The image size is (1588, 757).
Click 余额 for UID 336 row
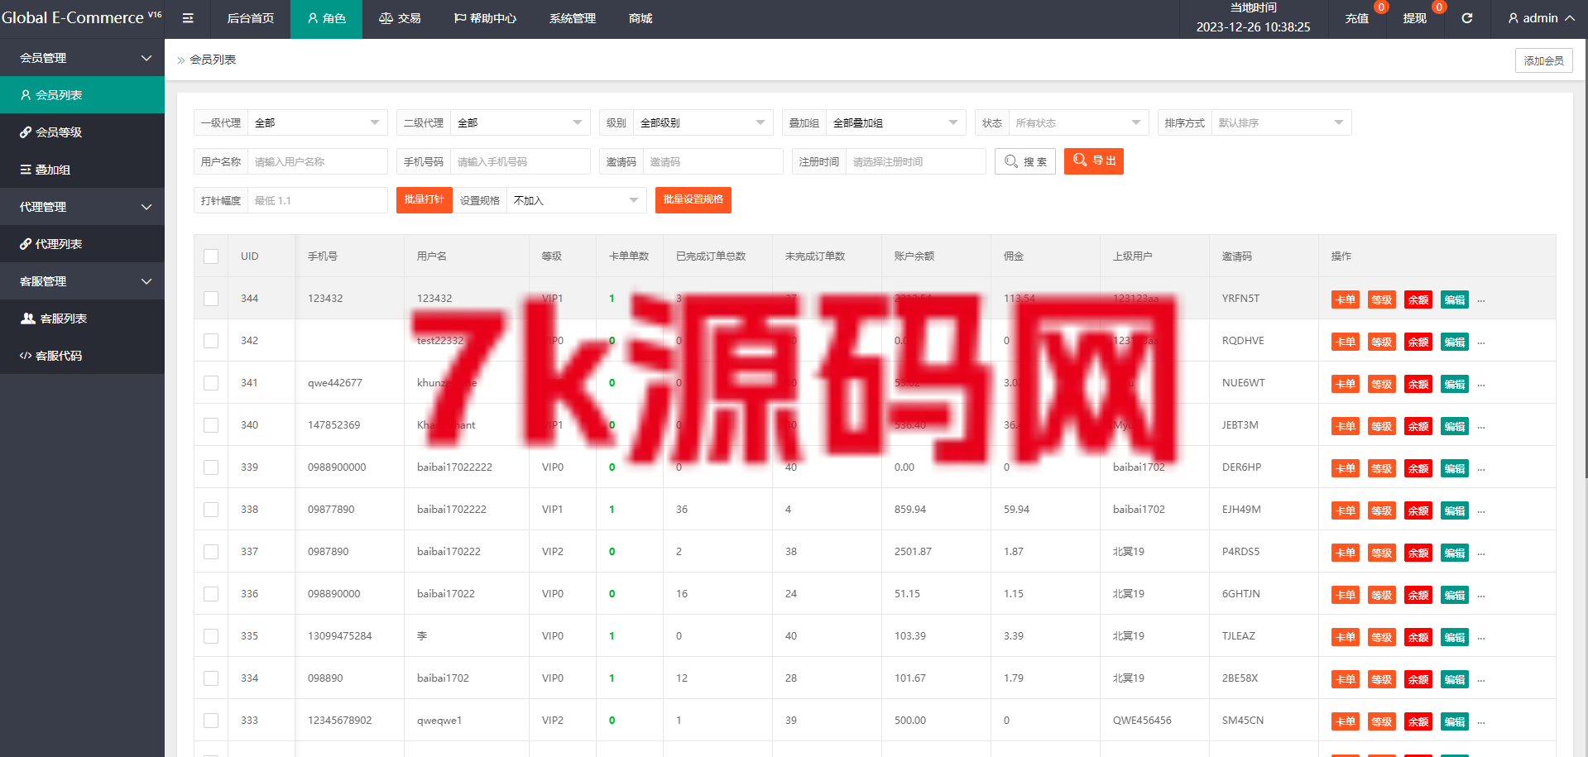point(1418,595)
